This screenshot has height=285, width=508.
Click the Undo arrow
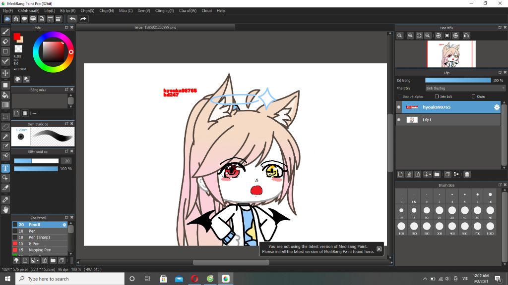(72, 19)
